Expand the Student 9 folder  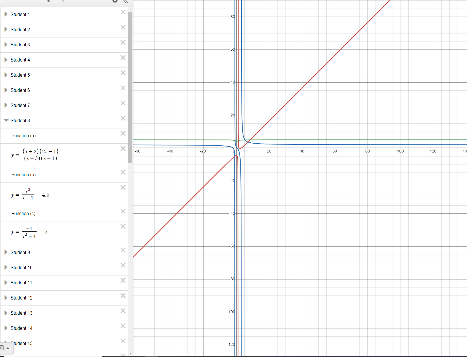[x=6, y=252]
